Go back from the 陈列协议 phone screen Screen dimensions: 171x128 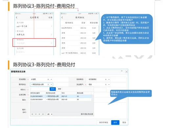[x=62, y=17]
